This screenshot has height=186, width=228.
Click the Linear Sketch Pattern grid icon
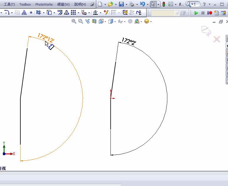(73, 13)
